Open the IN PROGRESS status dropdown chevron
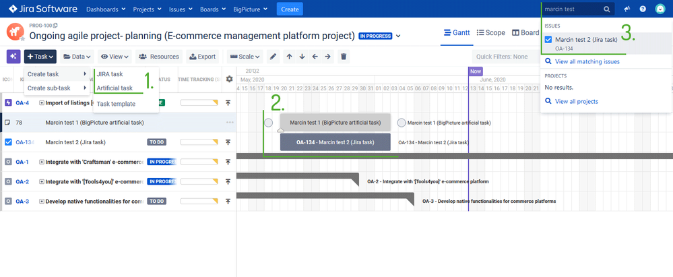673x277 pixels. [398, 36]
